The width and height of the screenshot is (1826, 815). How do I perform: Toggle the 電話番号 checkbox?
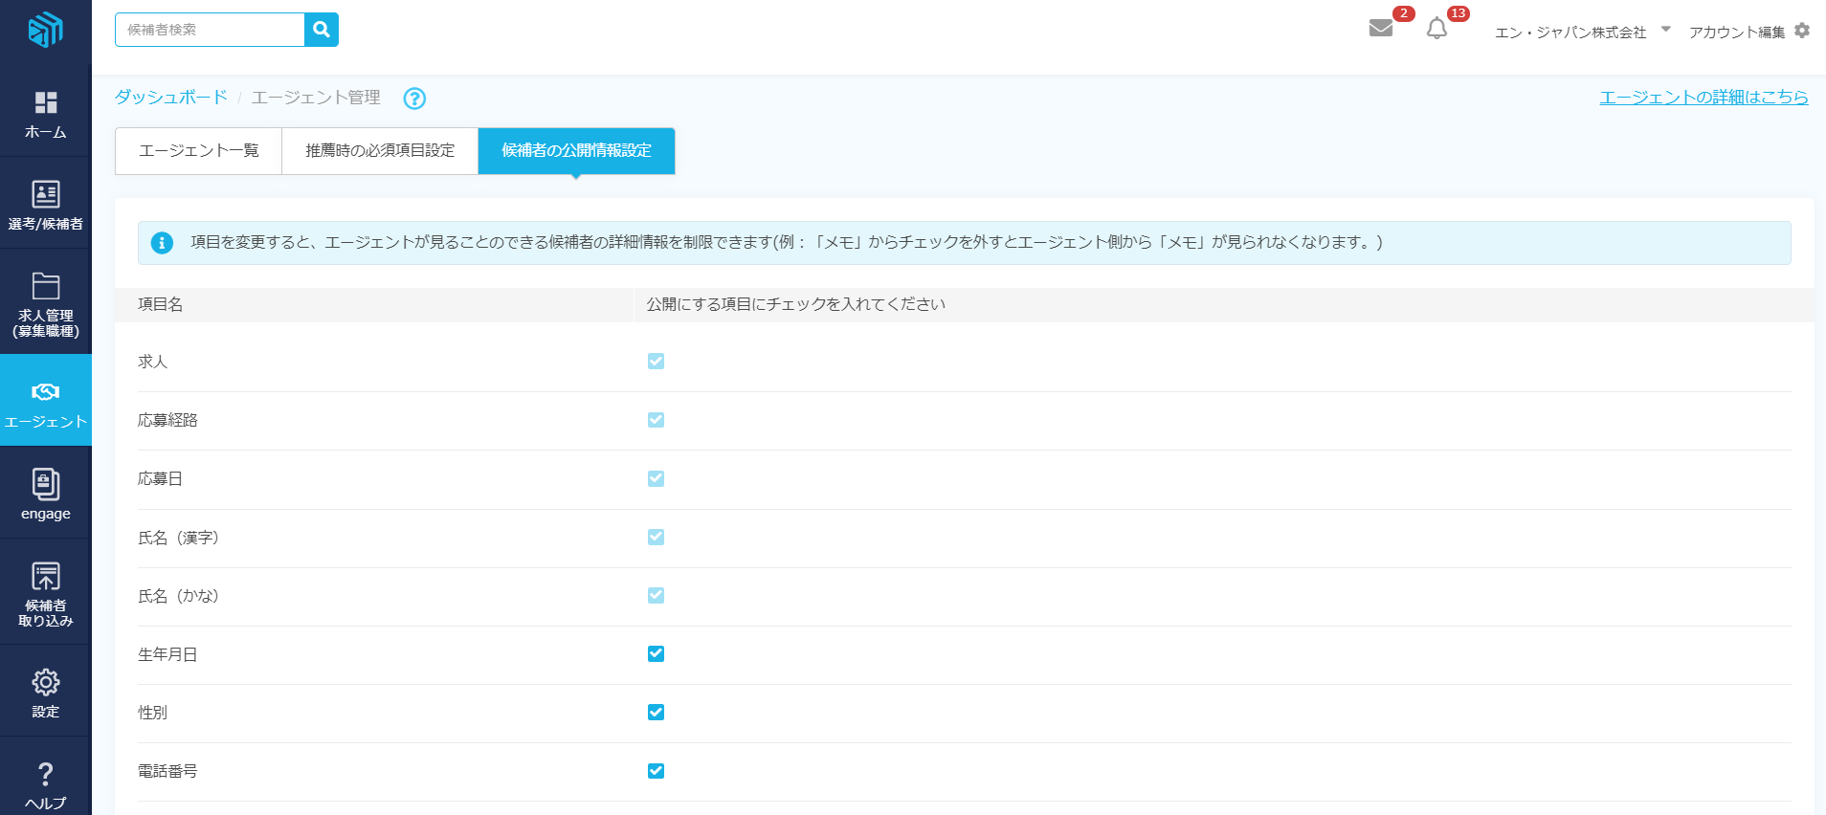tap(656, 771)
